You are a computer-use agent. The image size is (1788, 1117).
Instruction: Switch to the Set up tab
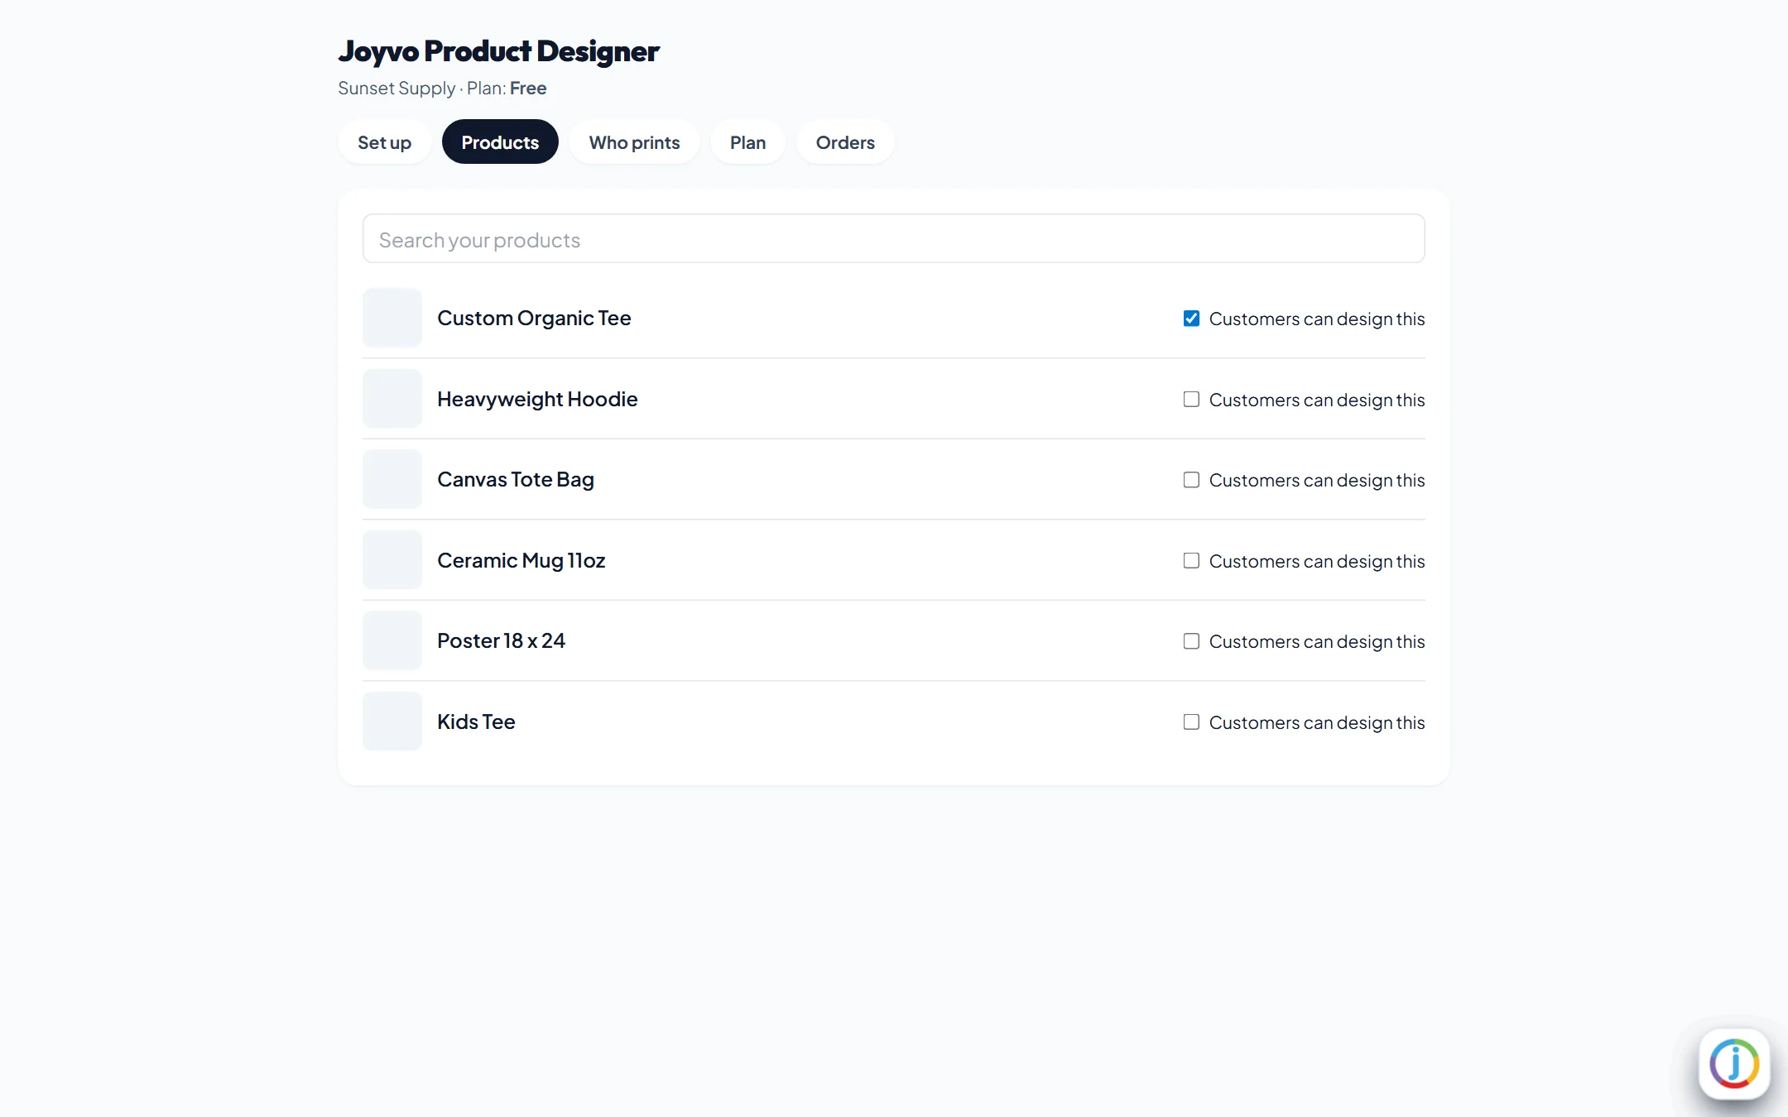(x=384, y=142)
